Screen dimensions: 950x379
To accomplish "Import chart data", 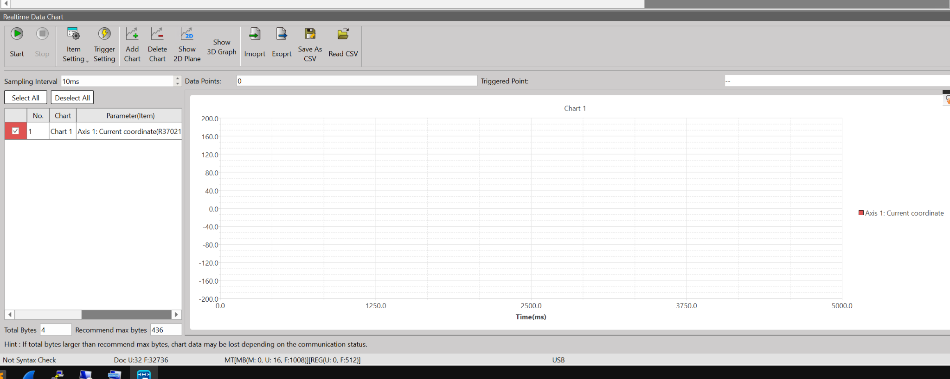I will click(x=255, y=42).
